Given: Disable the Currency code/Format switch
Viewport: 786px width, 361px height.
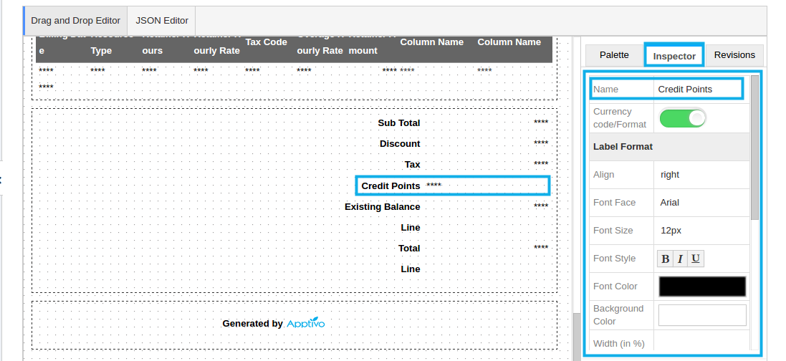Looking at the screenshot, I should click(682, 117).
